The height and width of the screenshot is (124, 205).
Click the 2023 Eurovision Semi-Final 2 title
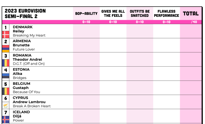(25, 14)
